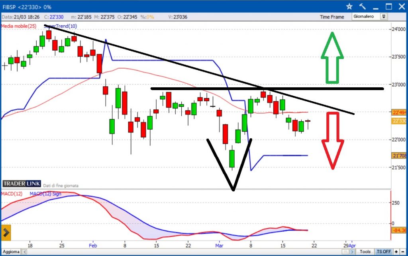Toggle the TS OFF switch
The image size is (408, 256).
[384, 252]
